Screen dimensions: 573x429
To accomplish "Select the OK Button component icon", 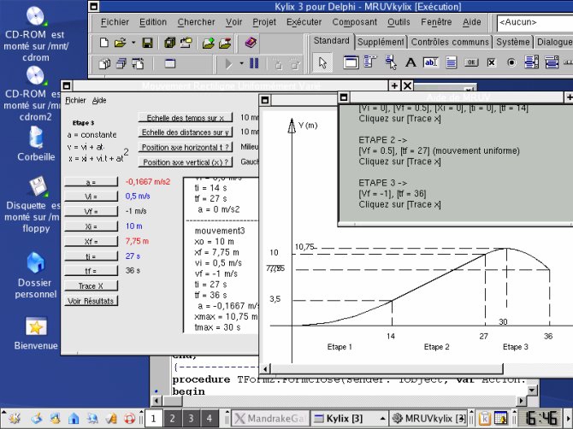I will tap(471, 62).
